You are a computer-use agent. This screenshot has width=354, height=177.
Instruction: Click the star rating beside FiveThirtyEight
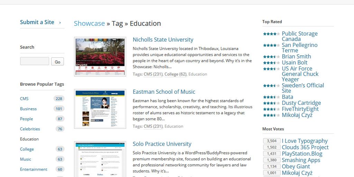(271, 109)
